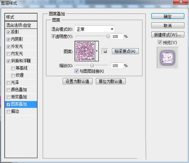
Task: Click the 贴紧原点 button
Action: coord(125,51)
